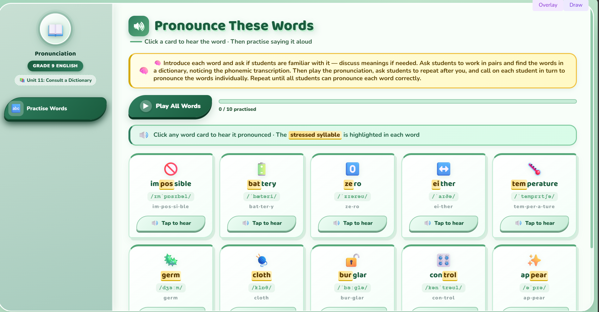Viewport: 599px width, 312px height.
Task: Click the green germ microbe icon
Action: 171,260
